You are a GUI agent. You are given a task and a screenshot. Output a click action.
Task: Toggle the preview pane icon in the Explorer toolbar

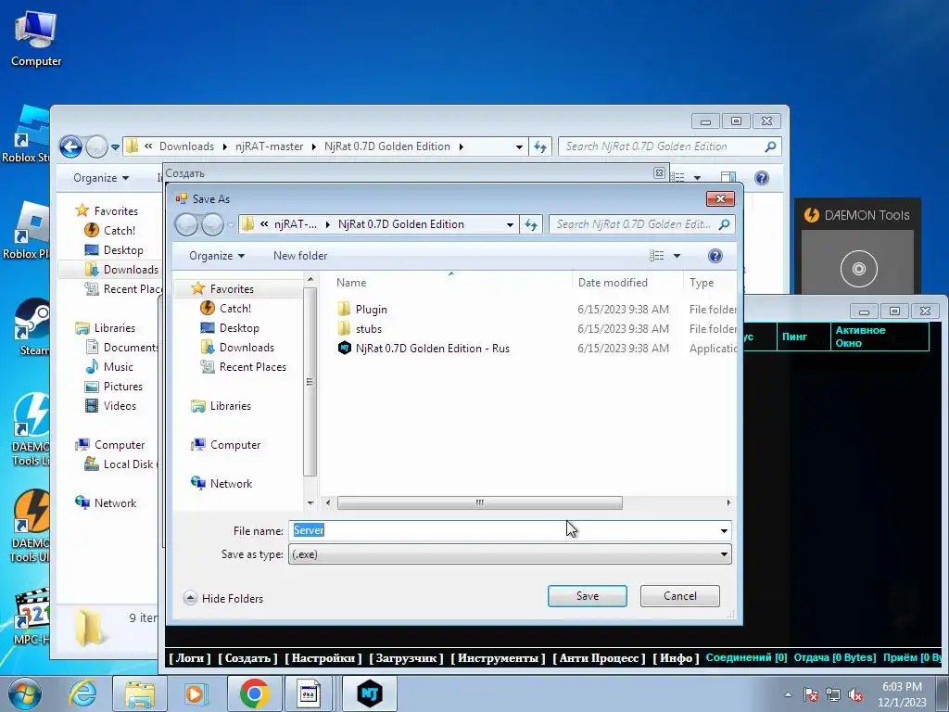point(728,178)
